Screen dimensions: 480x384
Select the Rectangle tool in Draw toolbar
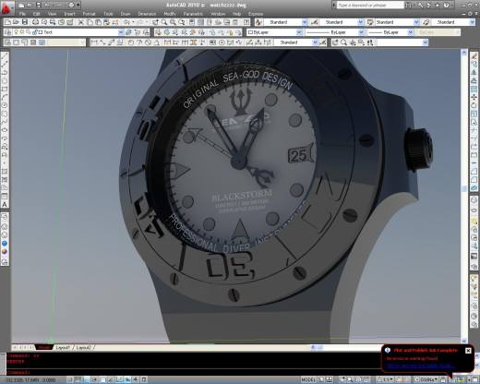tap(5, 90)
